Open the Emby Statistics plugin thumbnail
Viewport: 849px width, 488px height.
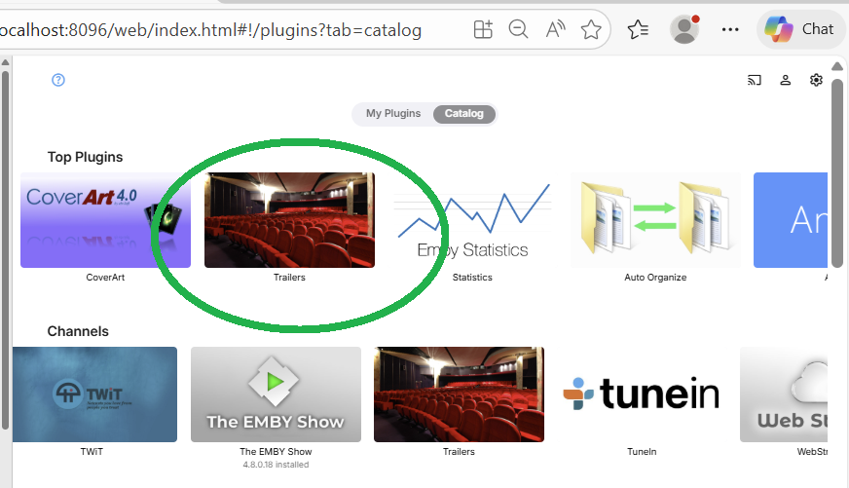(x=472, y=220)
